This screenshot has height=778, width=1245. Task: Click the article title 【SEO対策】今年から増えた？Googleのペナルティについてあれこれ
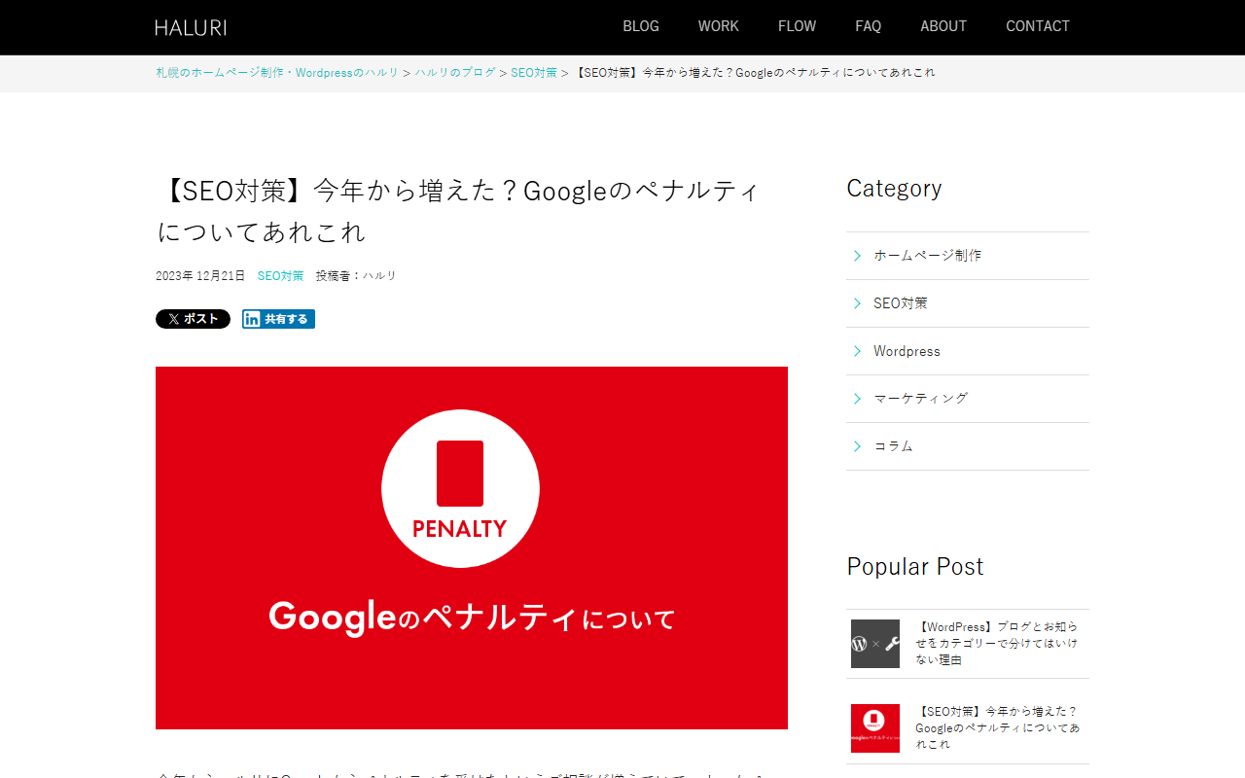click(458, 211)
